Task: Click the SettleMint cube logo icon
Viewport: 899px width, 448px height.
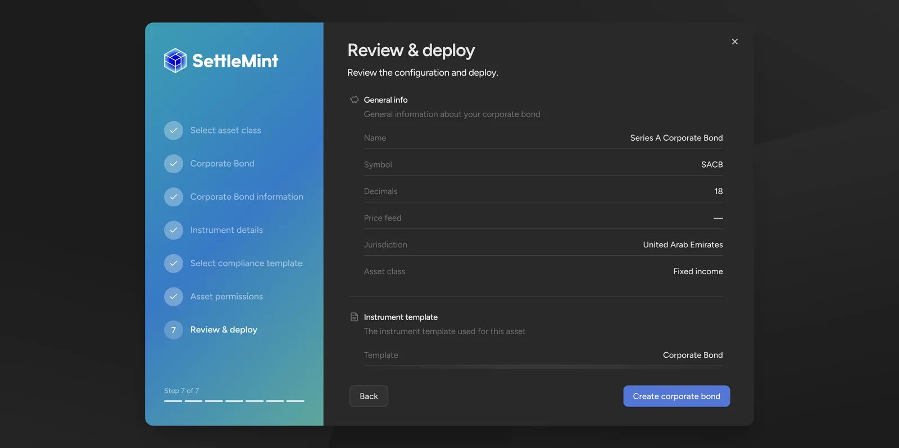Action: click(175, 61)
